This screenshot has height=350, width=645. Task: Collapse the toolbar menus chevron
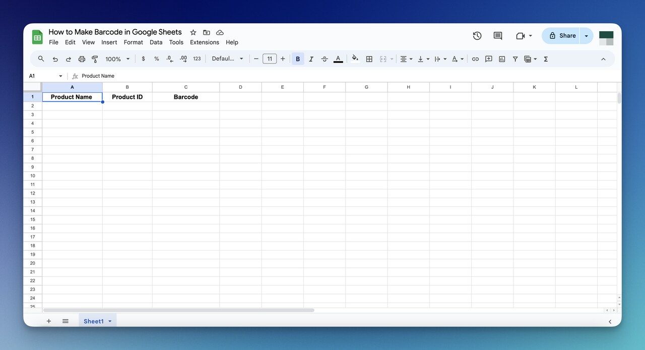(603, 59)
